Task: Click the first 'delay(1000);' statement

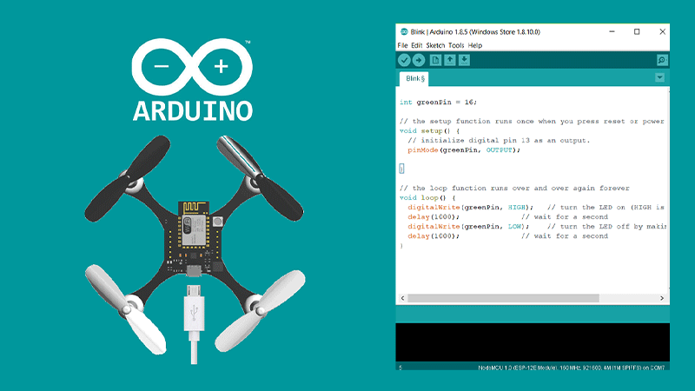Action: pyautogui.click(x=434, y=216)
